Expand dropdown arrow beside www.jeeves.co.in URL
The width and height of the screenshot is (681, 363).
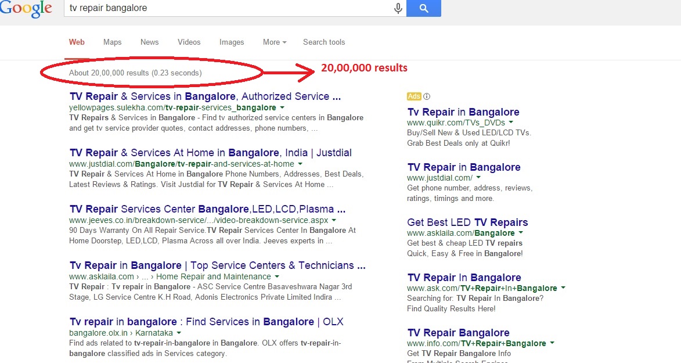(x=334, y=220)
